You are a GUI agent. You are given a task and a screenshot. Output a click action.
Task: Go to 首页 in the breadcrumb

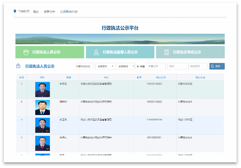click(36, 11)
